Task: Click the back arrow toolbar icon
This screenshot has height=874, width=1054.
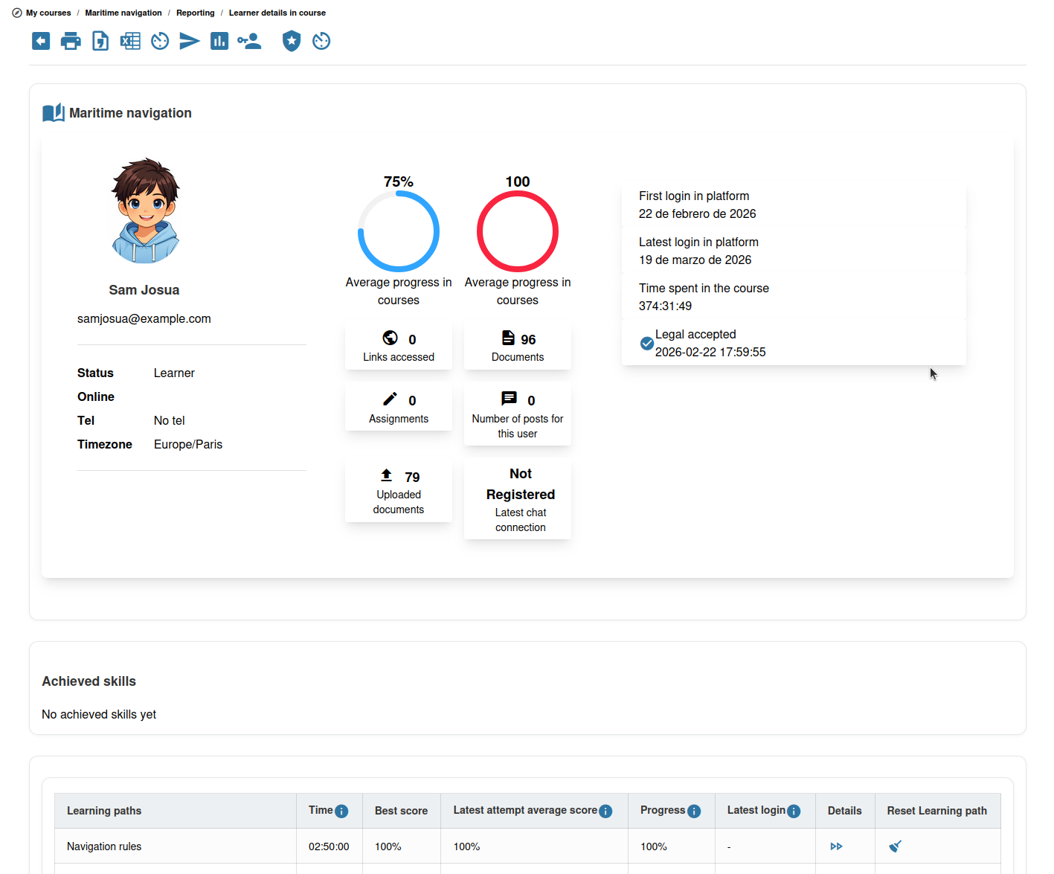Action: [41, 41]
